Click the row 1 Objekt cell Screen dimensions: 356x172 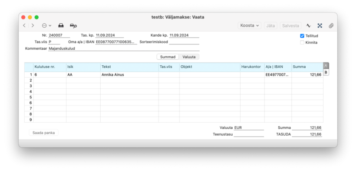210,75
